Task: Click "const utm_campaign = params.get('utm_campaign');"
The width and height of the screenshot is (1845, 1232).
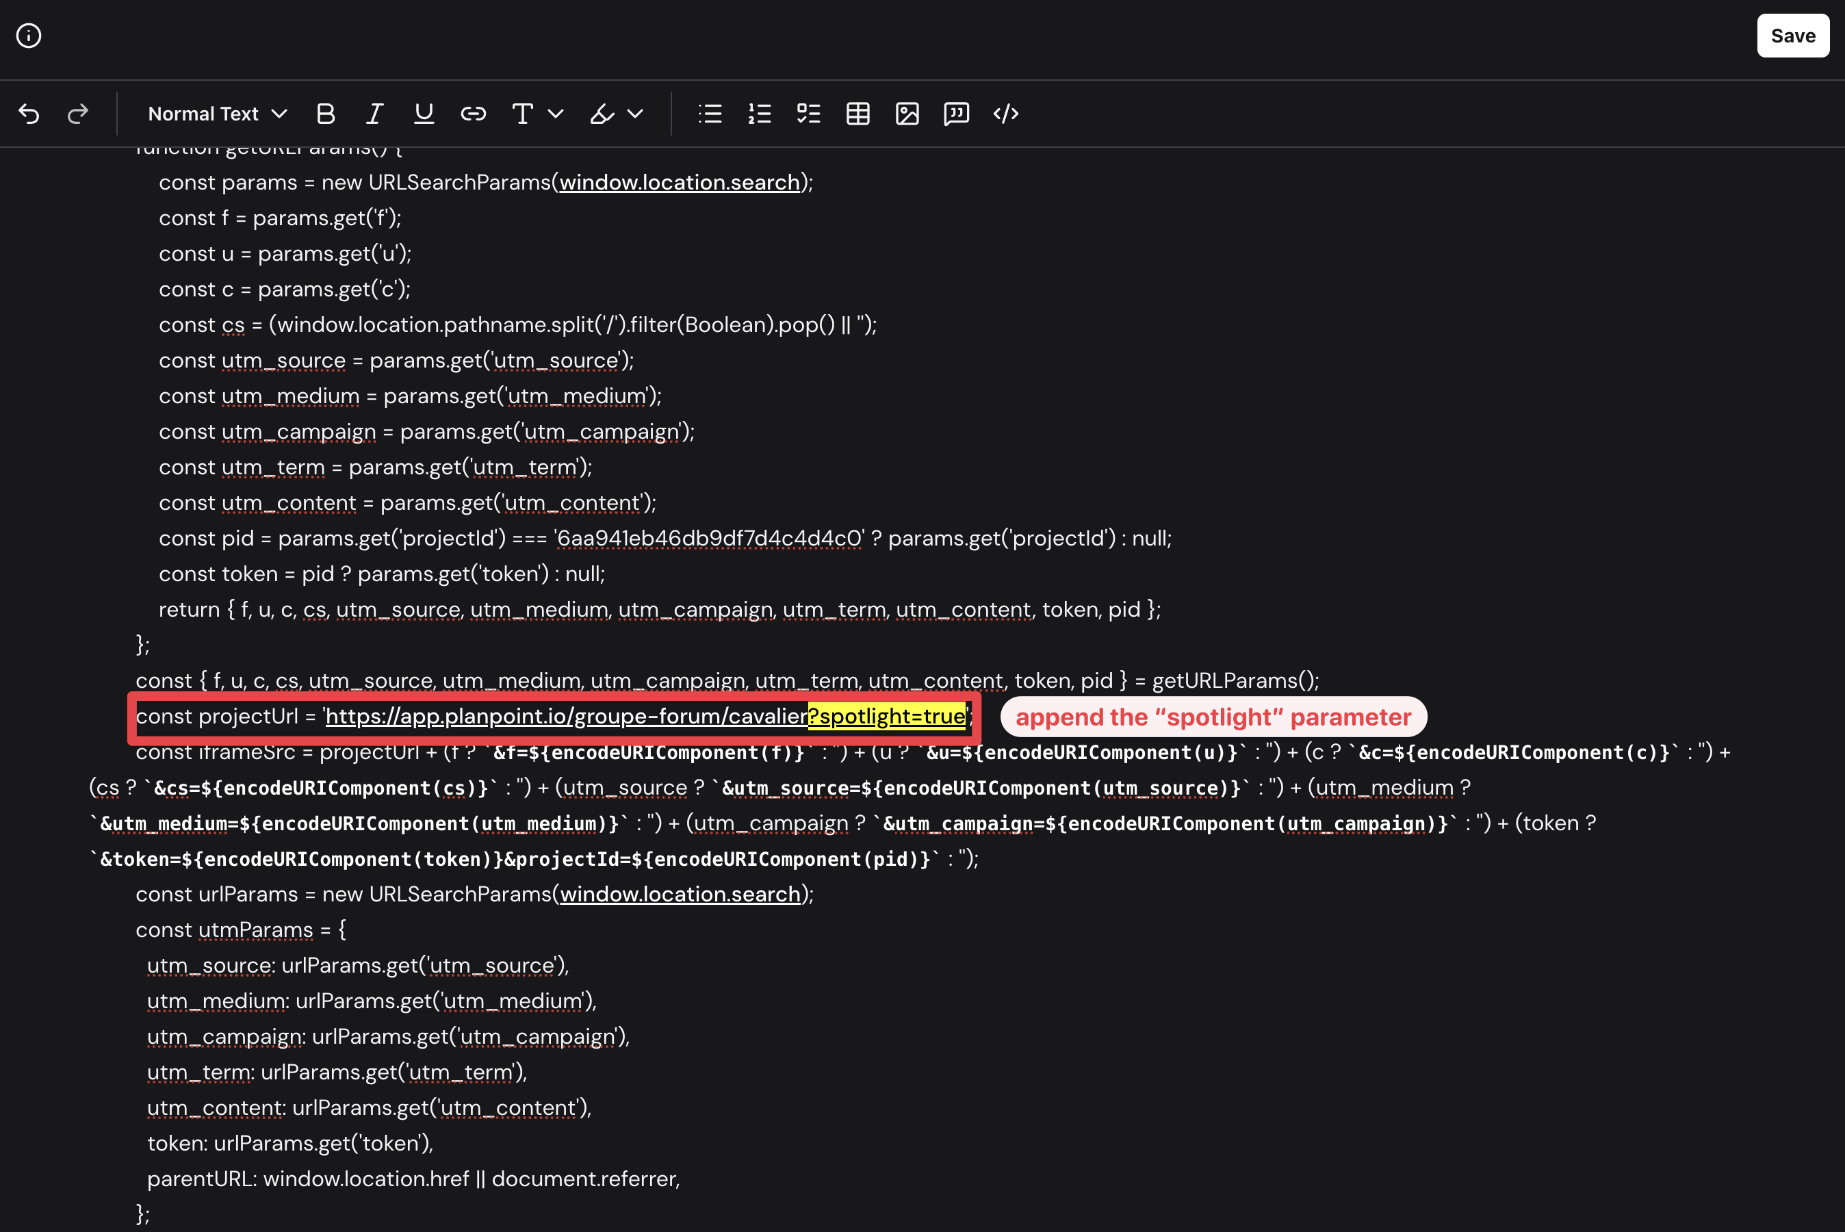Action: [426, 431]
